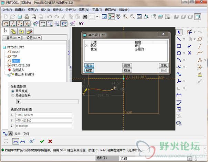Screen dimensions: 208x162
Task: Toggle coordinate system display
Action: click(x=27, y=24)
